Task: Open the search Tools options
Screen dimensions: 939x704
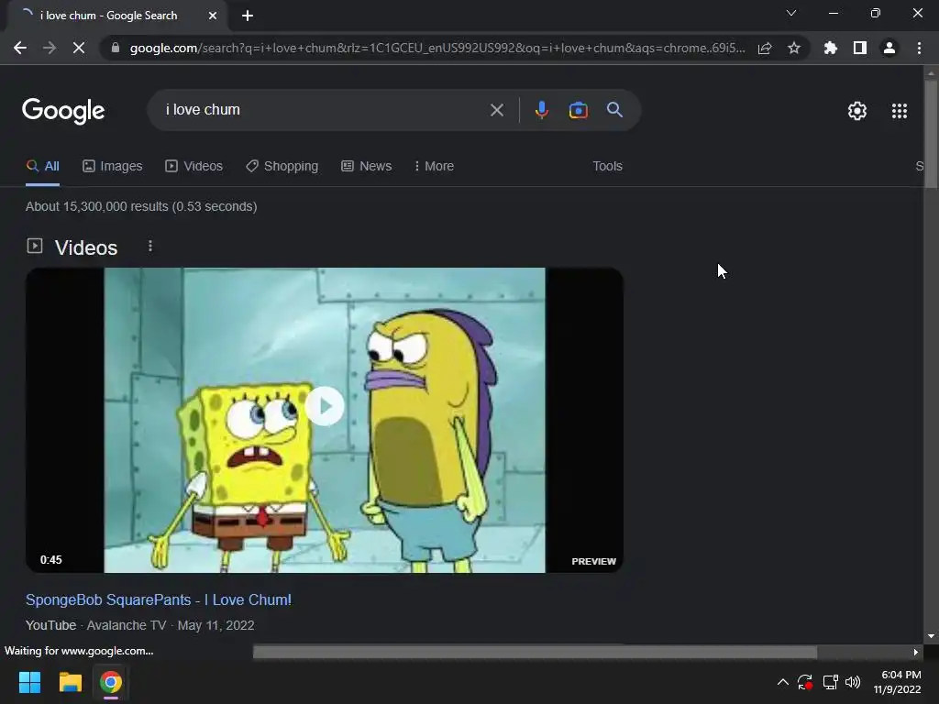Action: click(607, 167)
